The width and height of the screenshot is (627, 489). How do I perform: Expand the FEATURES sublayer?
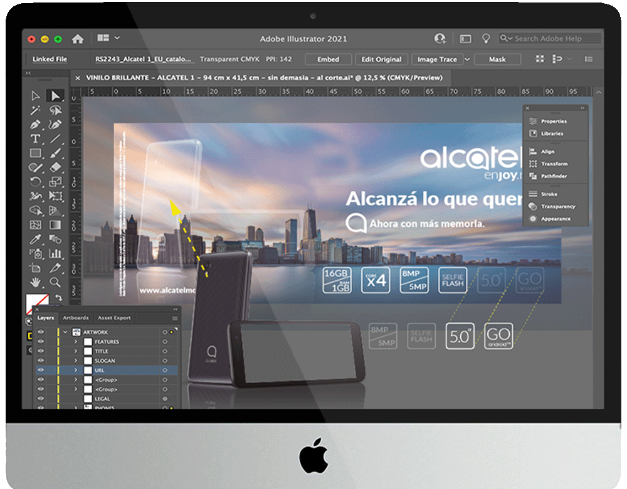point(76,342)
